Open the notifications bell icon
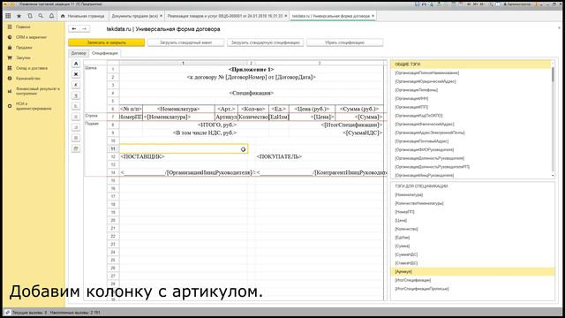 point(51,16)
